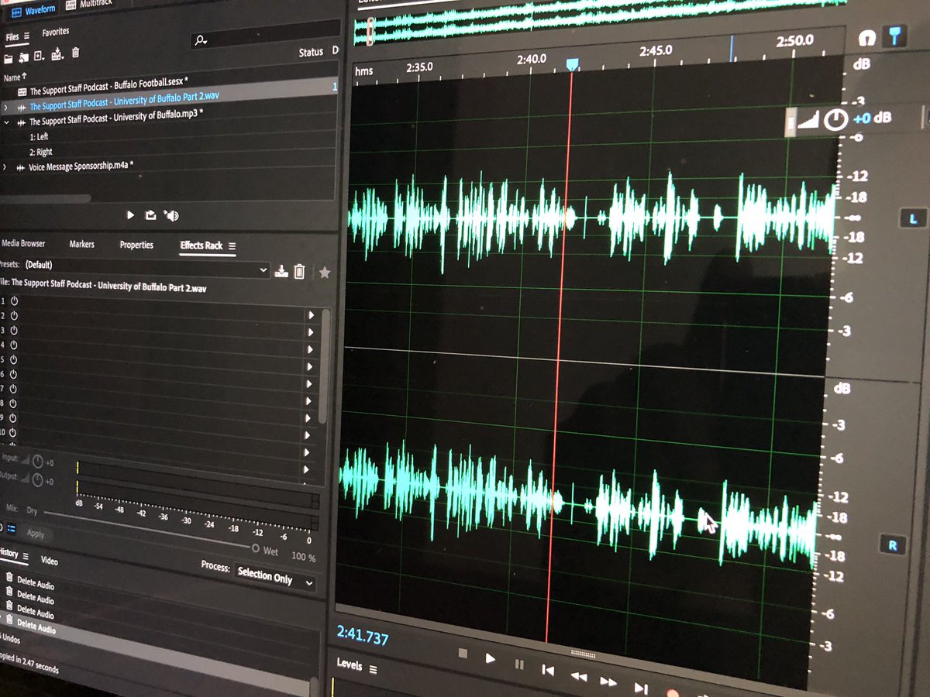Open the Effects Rack panel menu icon

pyautogui.click(x=232, y=246)
